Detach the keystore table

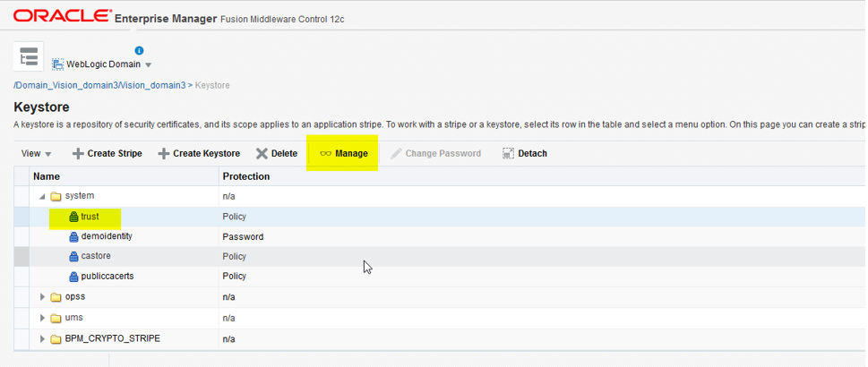click(525, 153)
